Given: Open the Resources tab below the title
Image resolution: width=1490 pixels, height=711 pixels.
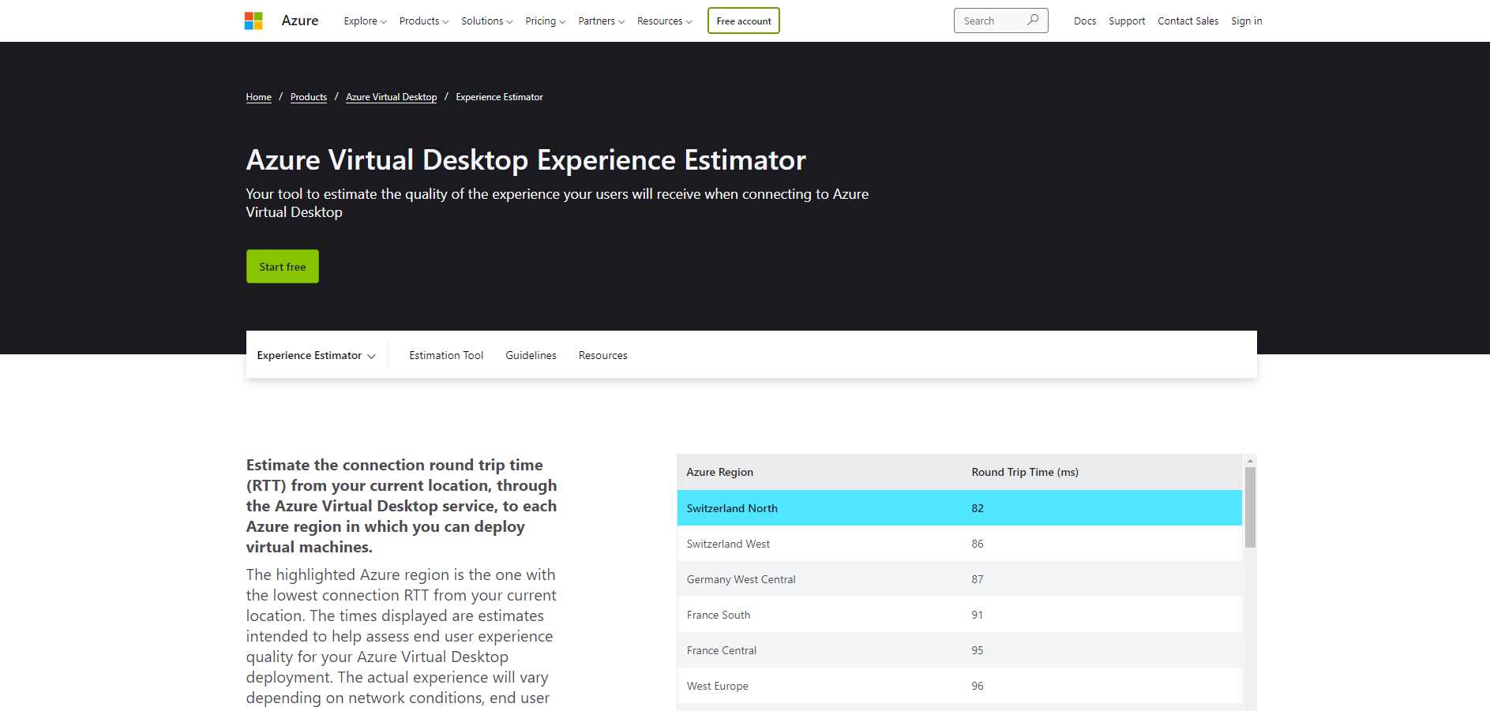Looking at the screenshot, I should [x=602, y=355].
